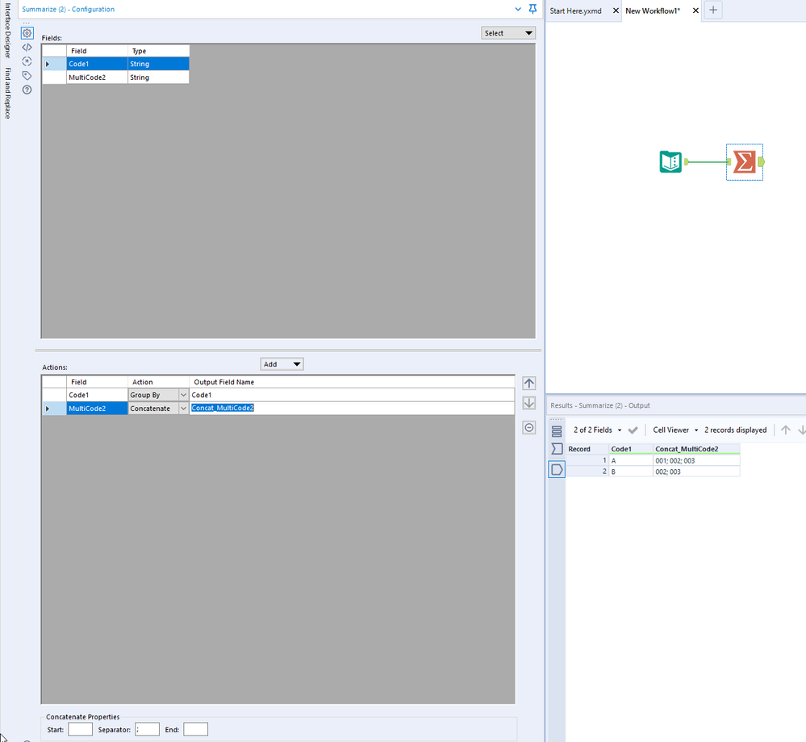Image resolution: width=806 pixels, height=742 pixels.
Task: Open the Add dropdown in Actions
Action: pos(282,364)
